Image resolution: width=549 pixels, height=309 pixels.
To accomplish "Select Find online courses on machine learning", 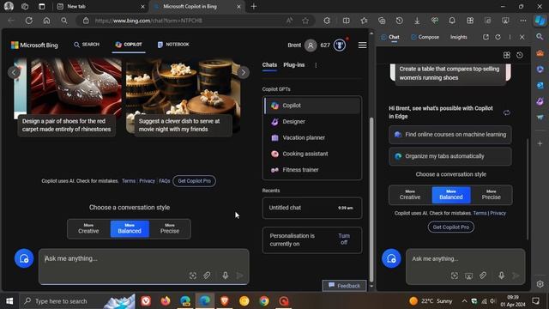I will tap(449, 135).
